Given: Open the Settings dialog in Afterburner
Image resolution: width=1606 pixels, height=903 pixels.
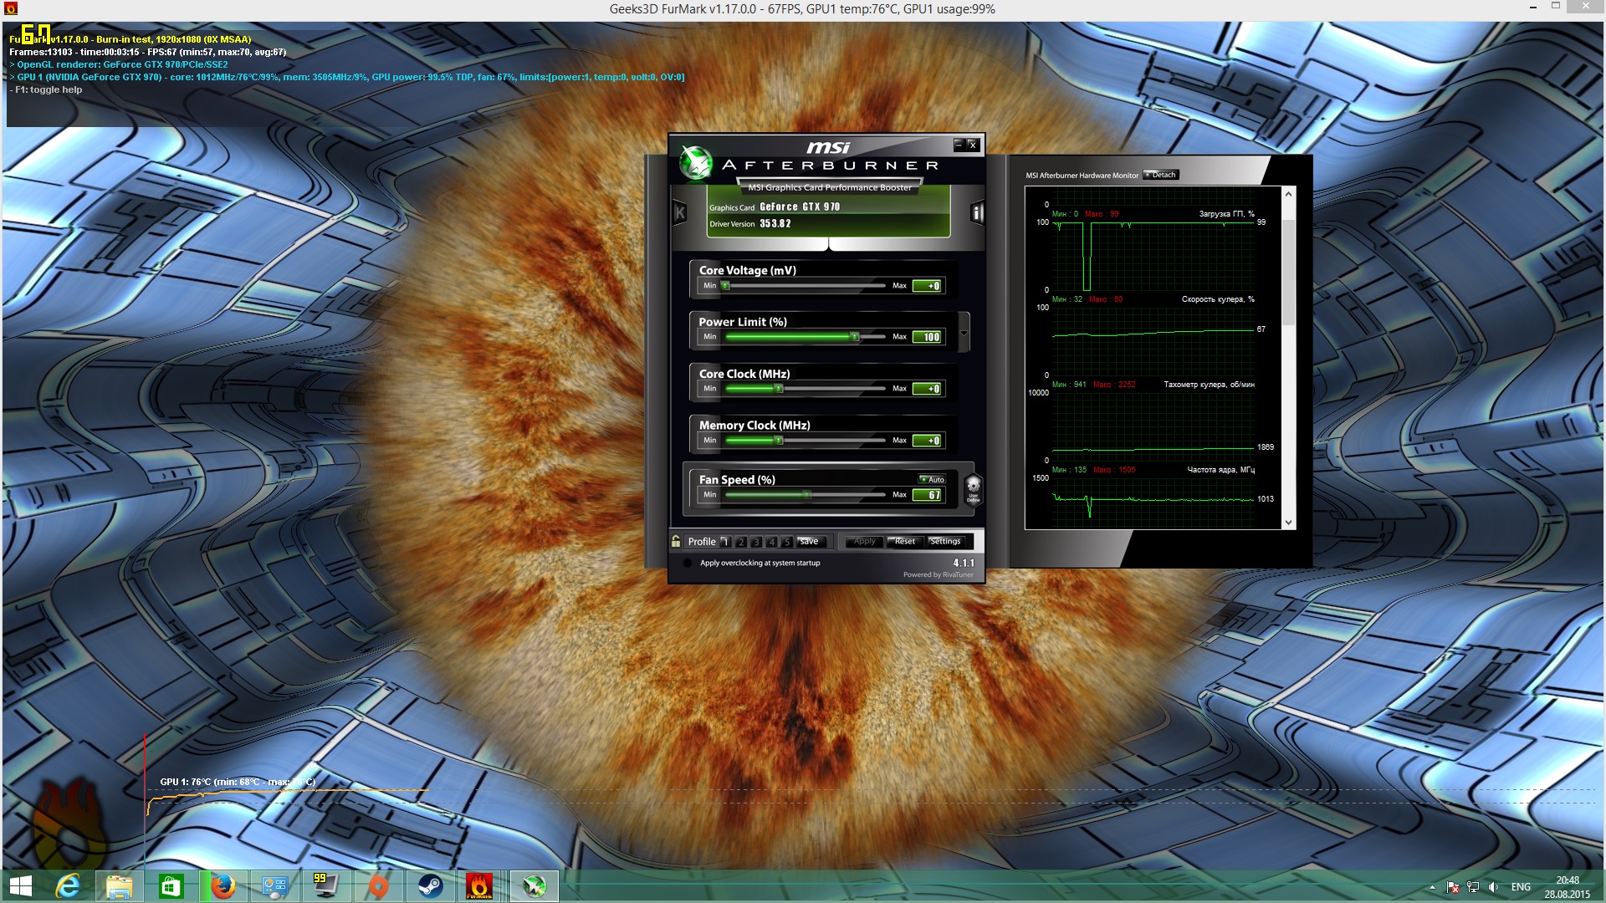Looking at the screenshot, I should pyautogui.click(x=945, y=542).
